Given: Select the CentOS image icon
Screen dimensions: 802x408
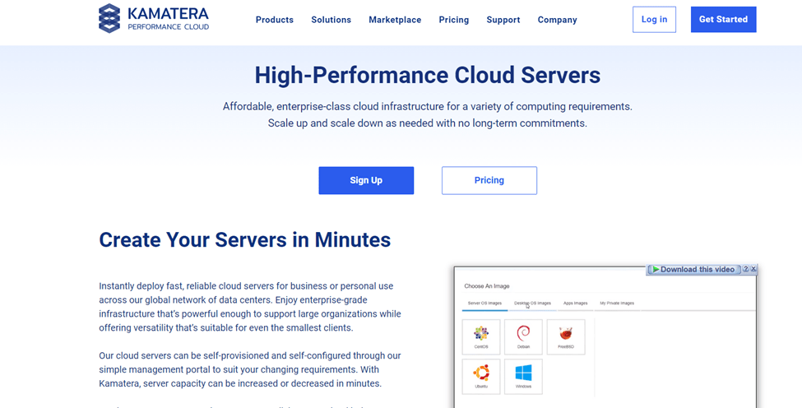Looking at the screenshot, I should 481,336.
